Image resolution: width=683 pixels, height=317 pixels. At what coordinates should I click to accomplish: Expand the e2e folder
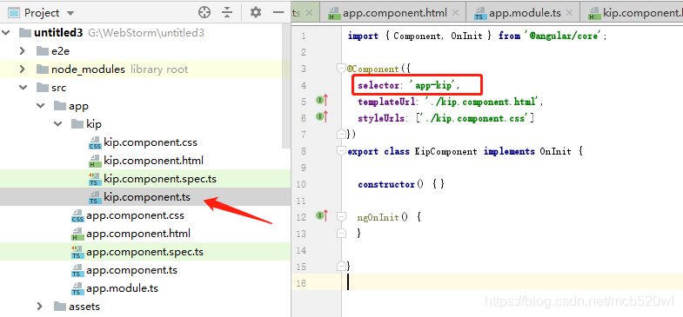23,51
